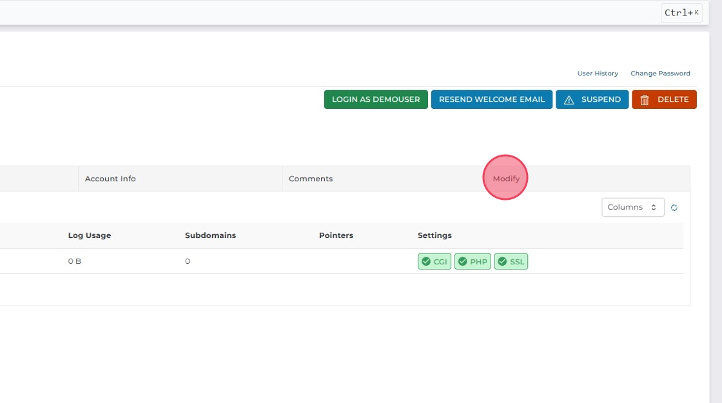The image size is (722, 403).
Task: Sort by the Subdomains column header
Action: pyautogui.click(x=210, y=235)
